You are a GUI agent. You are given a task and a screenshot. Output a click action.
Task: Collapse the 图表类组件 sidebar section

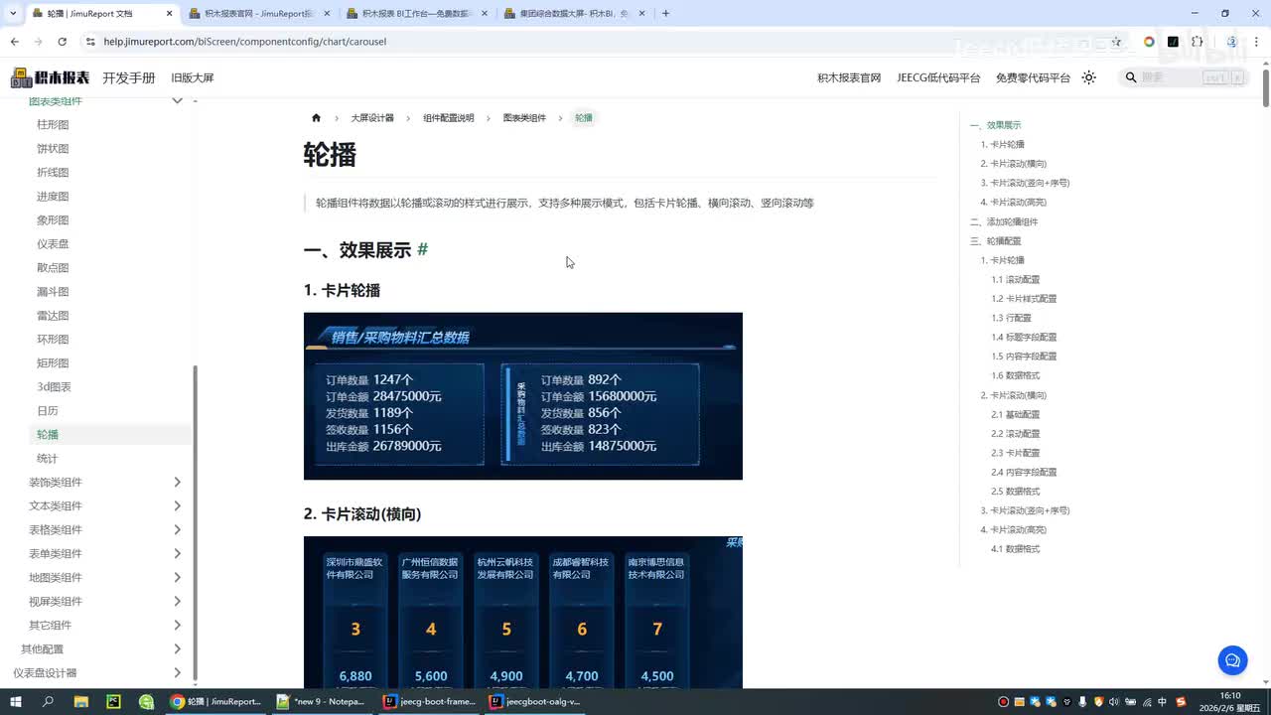pos(178,100)
